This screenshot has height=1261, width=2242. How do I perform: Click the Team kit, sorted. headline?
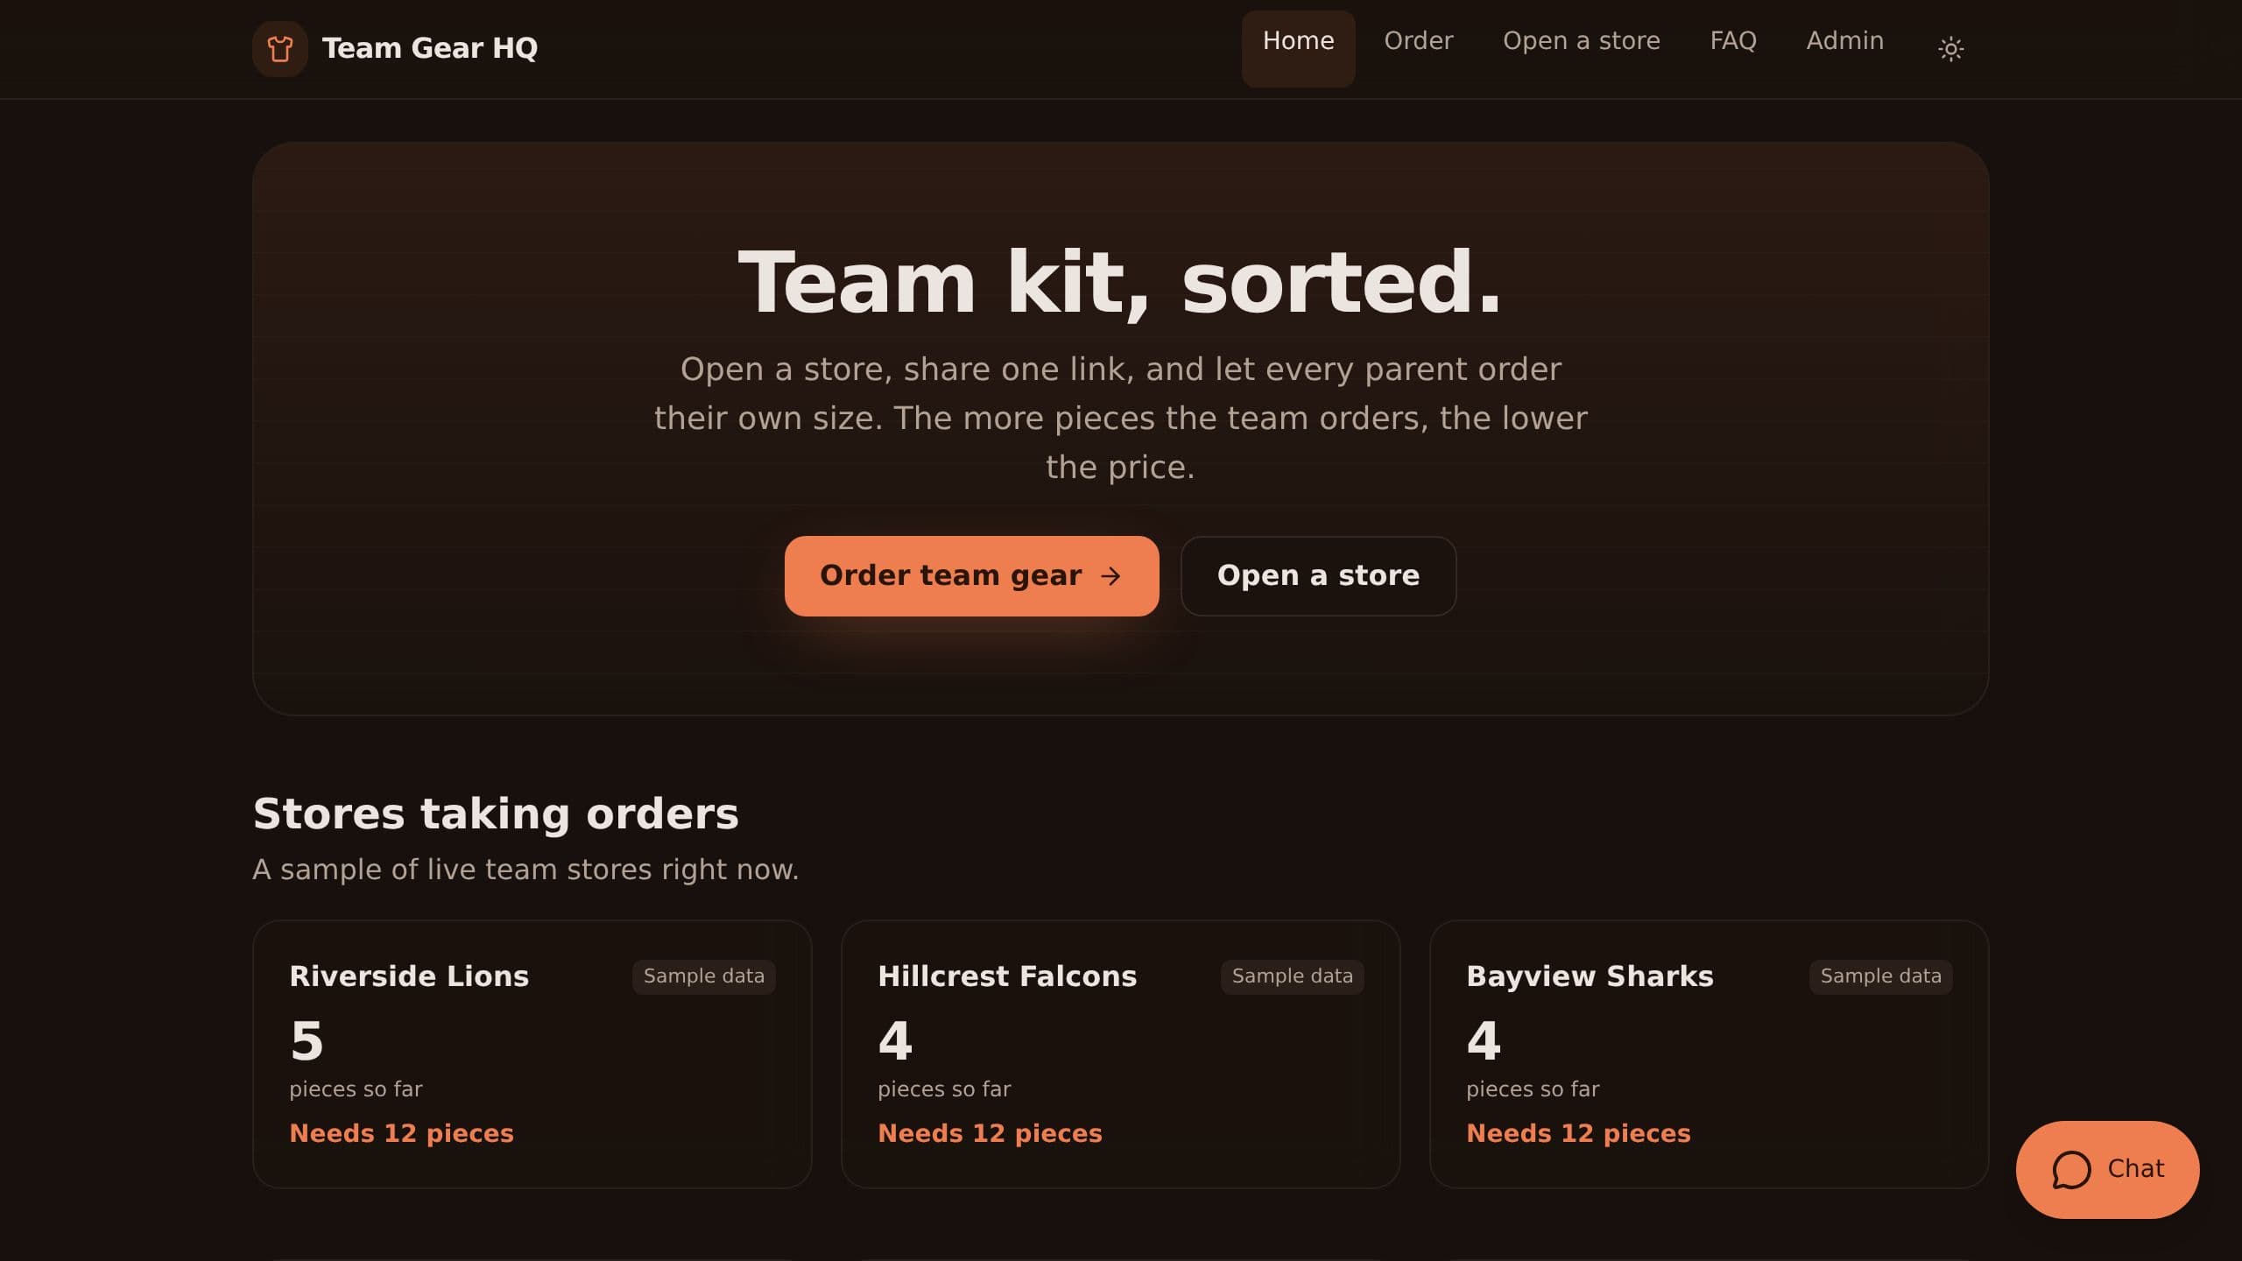tap(1120, 282)
